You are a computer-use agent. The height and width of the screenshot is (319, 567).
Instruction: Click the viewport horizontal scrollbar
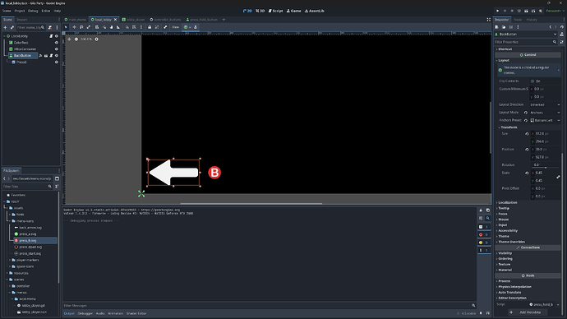click(251, 203)
